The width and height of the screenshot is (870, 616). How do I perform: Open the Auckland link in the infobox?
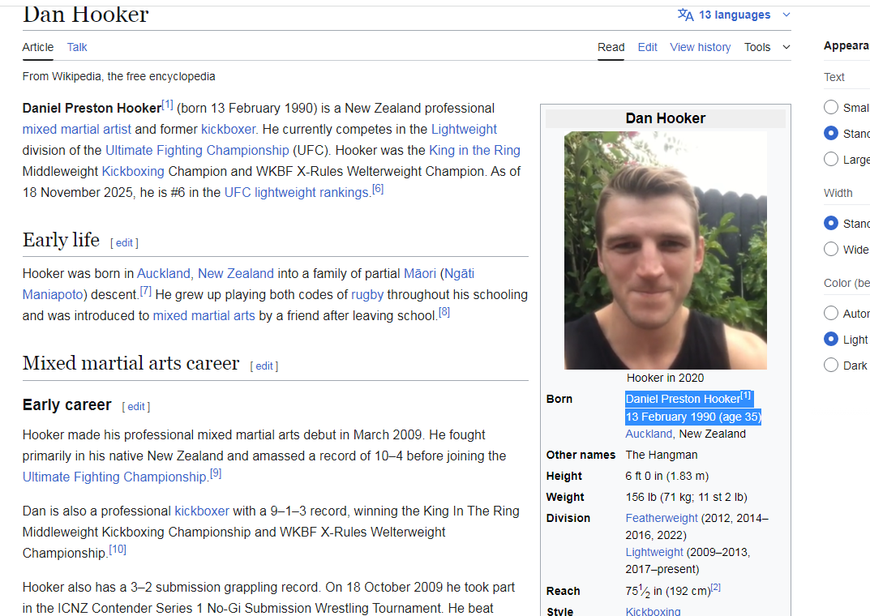649,434
